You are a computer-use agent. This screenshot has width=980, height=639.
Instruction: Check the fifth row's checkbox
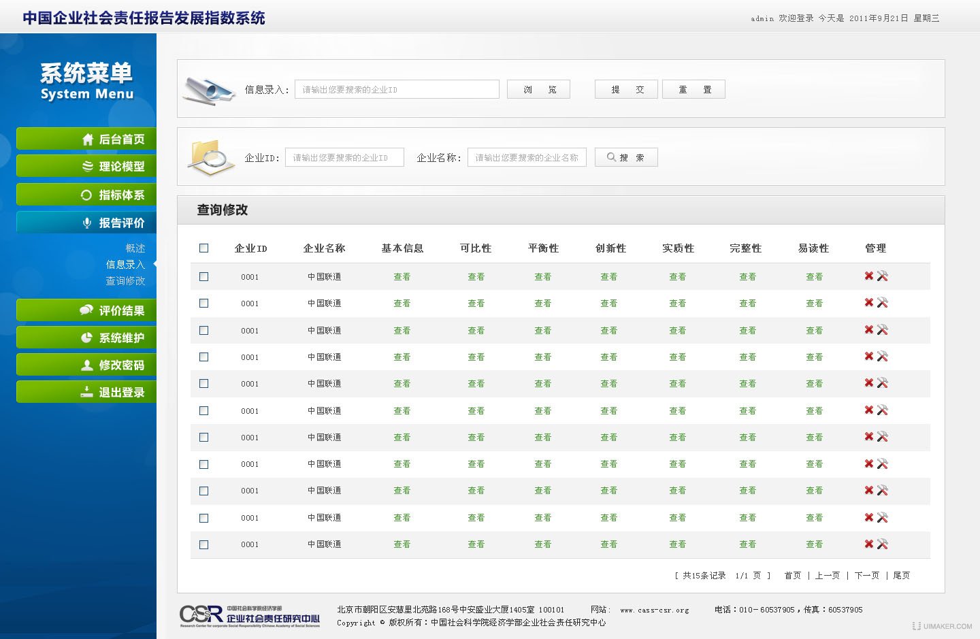[x=203, y=383]
